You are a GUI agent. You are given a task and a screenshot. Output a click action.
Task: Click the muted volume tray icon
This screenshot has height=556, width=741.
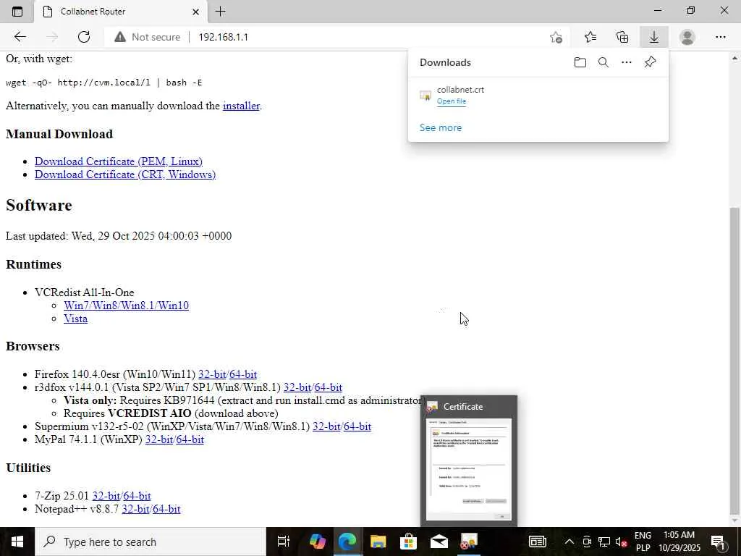pos(622,542)
